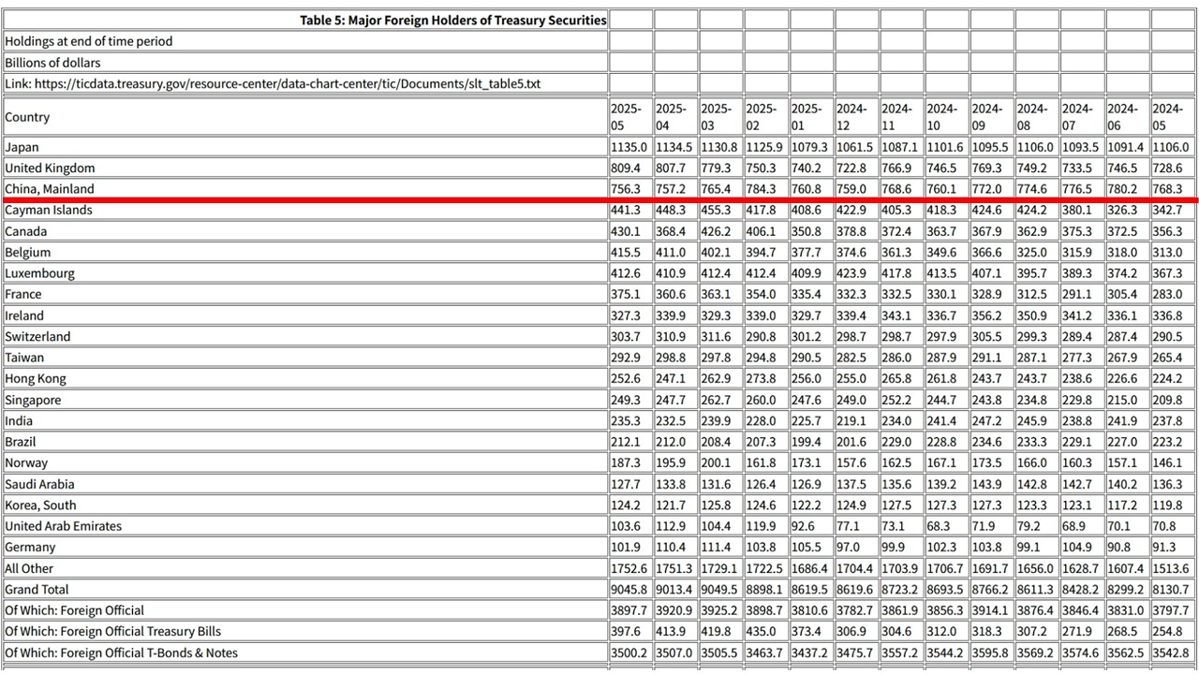Click Foreign Official Treasury Bills label
This screenshot has width=1199, height=674.
pos(112,632)
